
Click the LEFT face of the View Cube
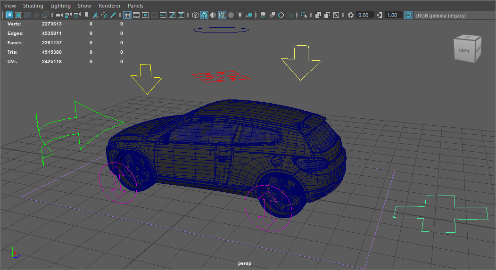click(x=464, y=50)
